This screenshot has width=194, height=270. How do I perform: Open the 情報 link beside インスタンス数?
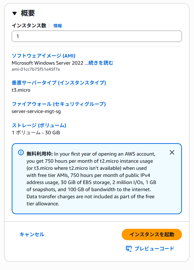point(57,26)
